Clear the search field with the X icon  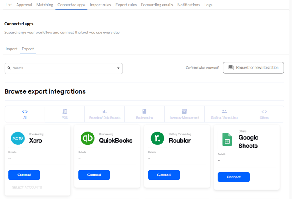(118, 68)
